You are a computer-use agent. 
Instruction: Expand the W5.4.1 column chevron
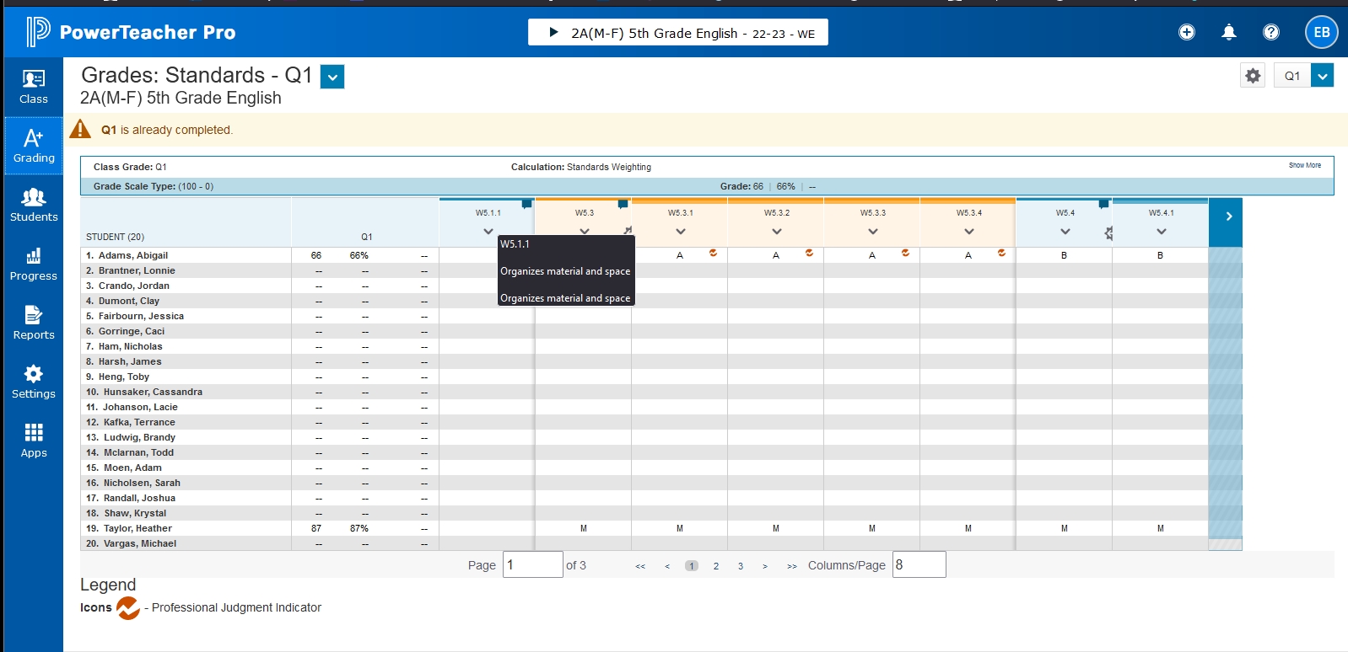click(x=1162, y=232)
